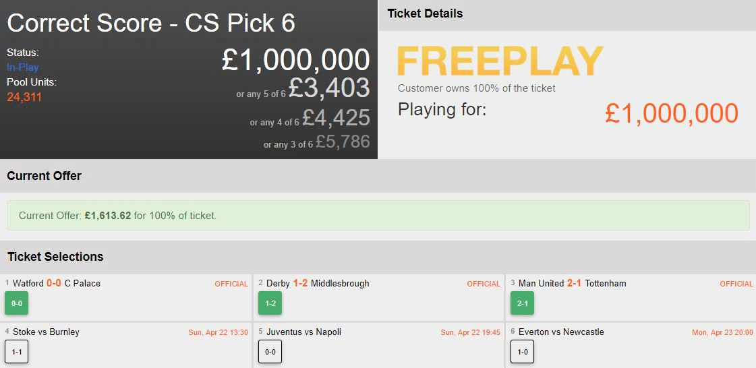Click the In-Play status link

[x=23, y=67]
